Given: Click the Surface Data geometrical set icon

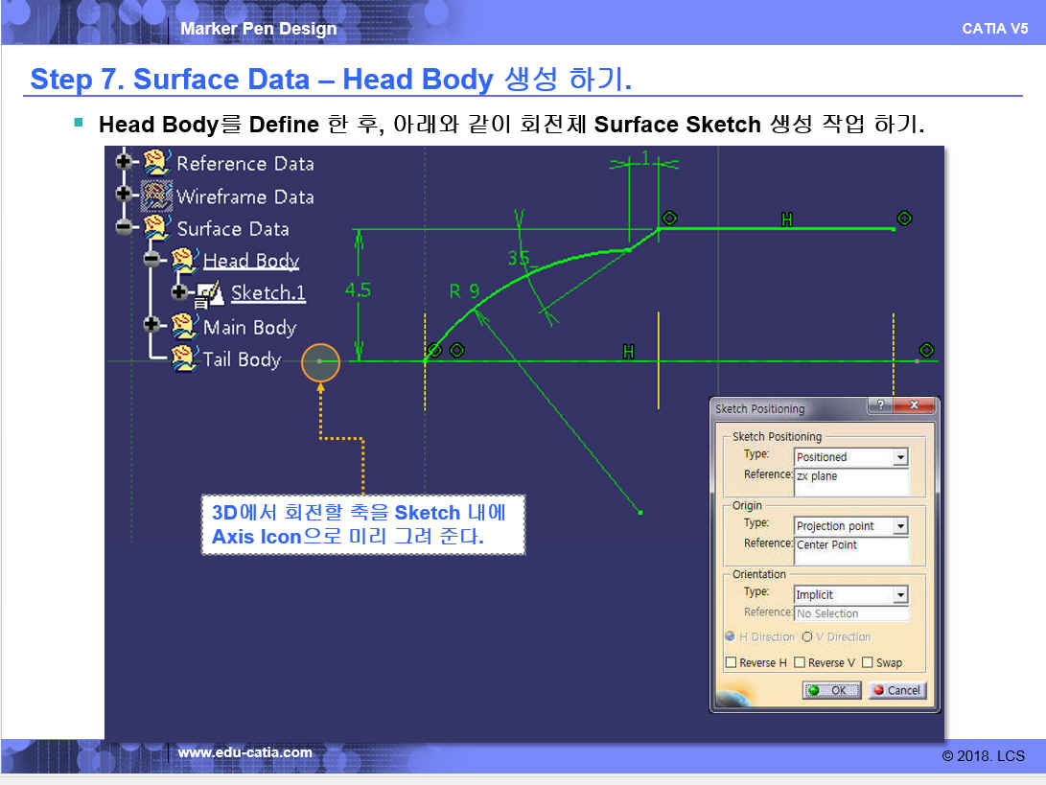Looking at the screenshot, I should pos(156,228).
